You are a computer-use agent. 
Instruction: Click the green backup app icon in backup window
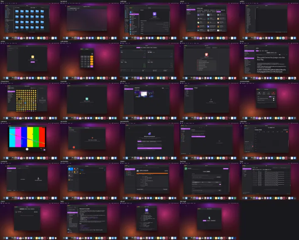(186, 168)
